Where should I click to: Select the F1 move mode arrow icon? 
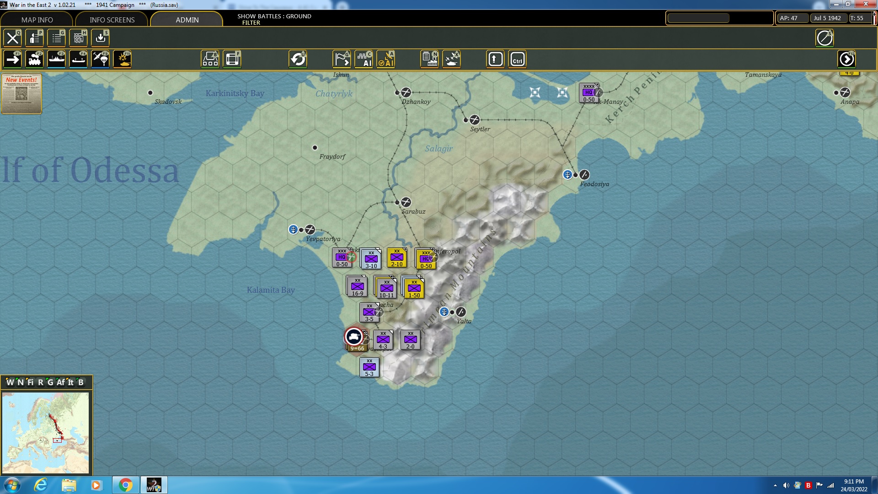[13, 59]
